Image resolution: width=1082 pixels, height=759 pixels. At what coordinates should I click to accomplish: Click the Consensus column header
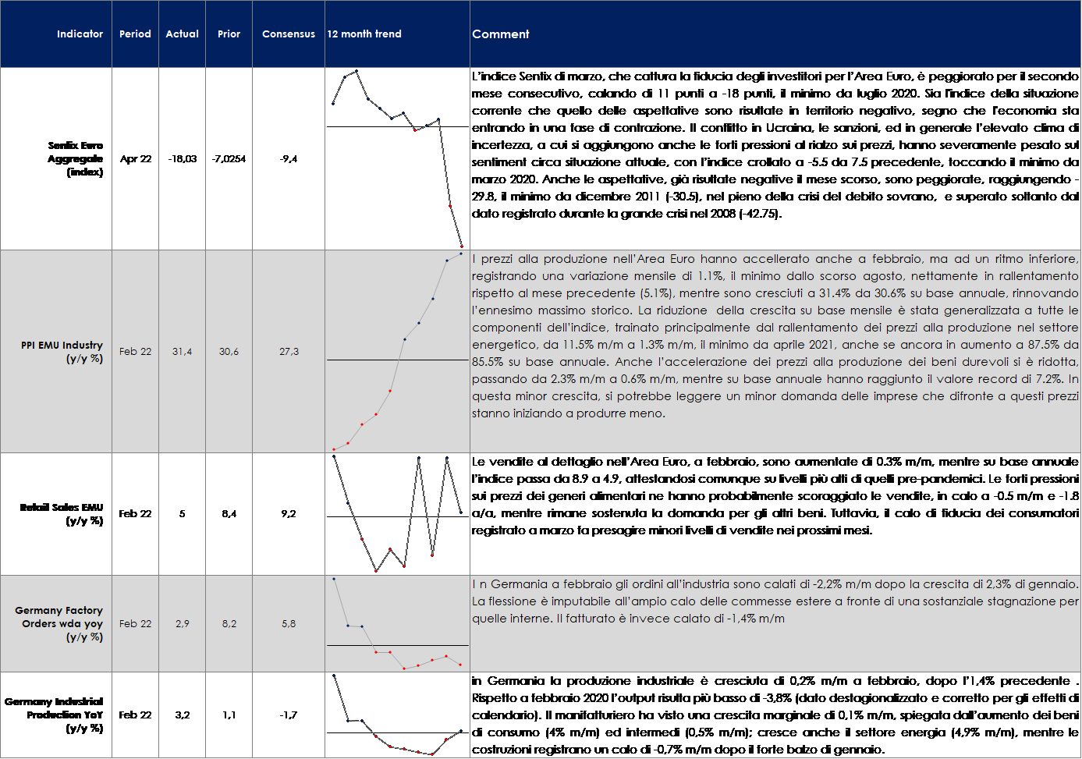click(289, 34)
